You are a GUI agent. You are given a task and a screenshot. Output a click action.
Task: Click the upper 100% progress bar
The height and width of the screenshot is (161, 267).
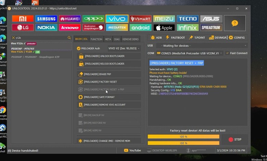point(183,136)
